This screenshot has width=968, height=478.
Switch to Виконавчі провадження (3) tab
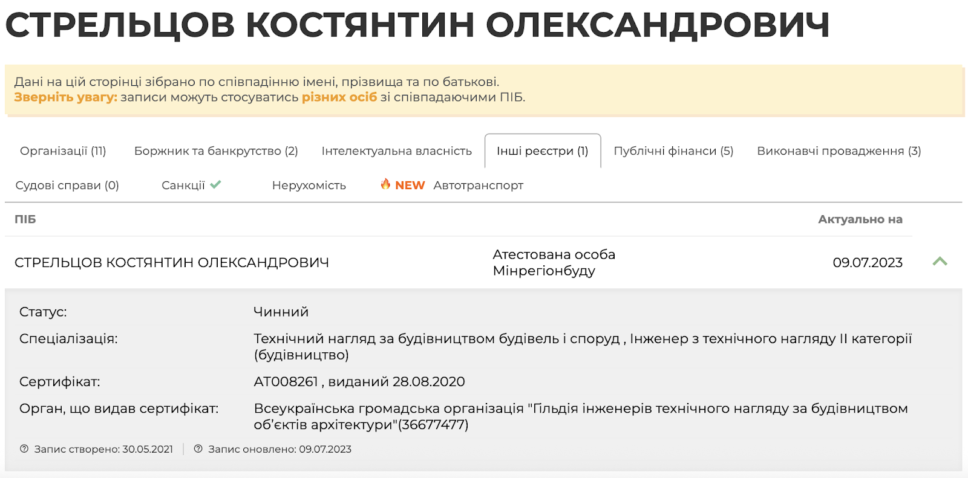point(839,151)
